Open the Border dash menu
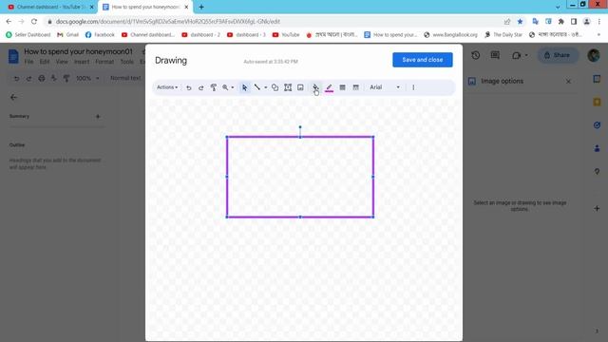The height and width of the screenshot is (342, 608). pos(355,87)
